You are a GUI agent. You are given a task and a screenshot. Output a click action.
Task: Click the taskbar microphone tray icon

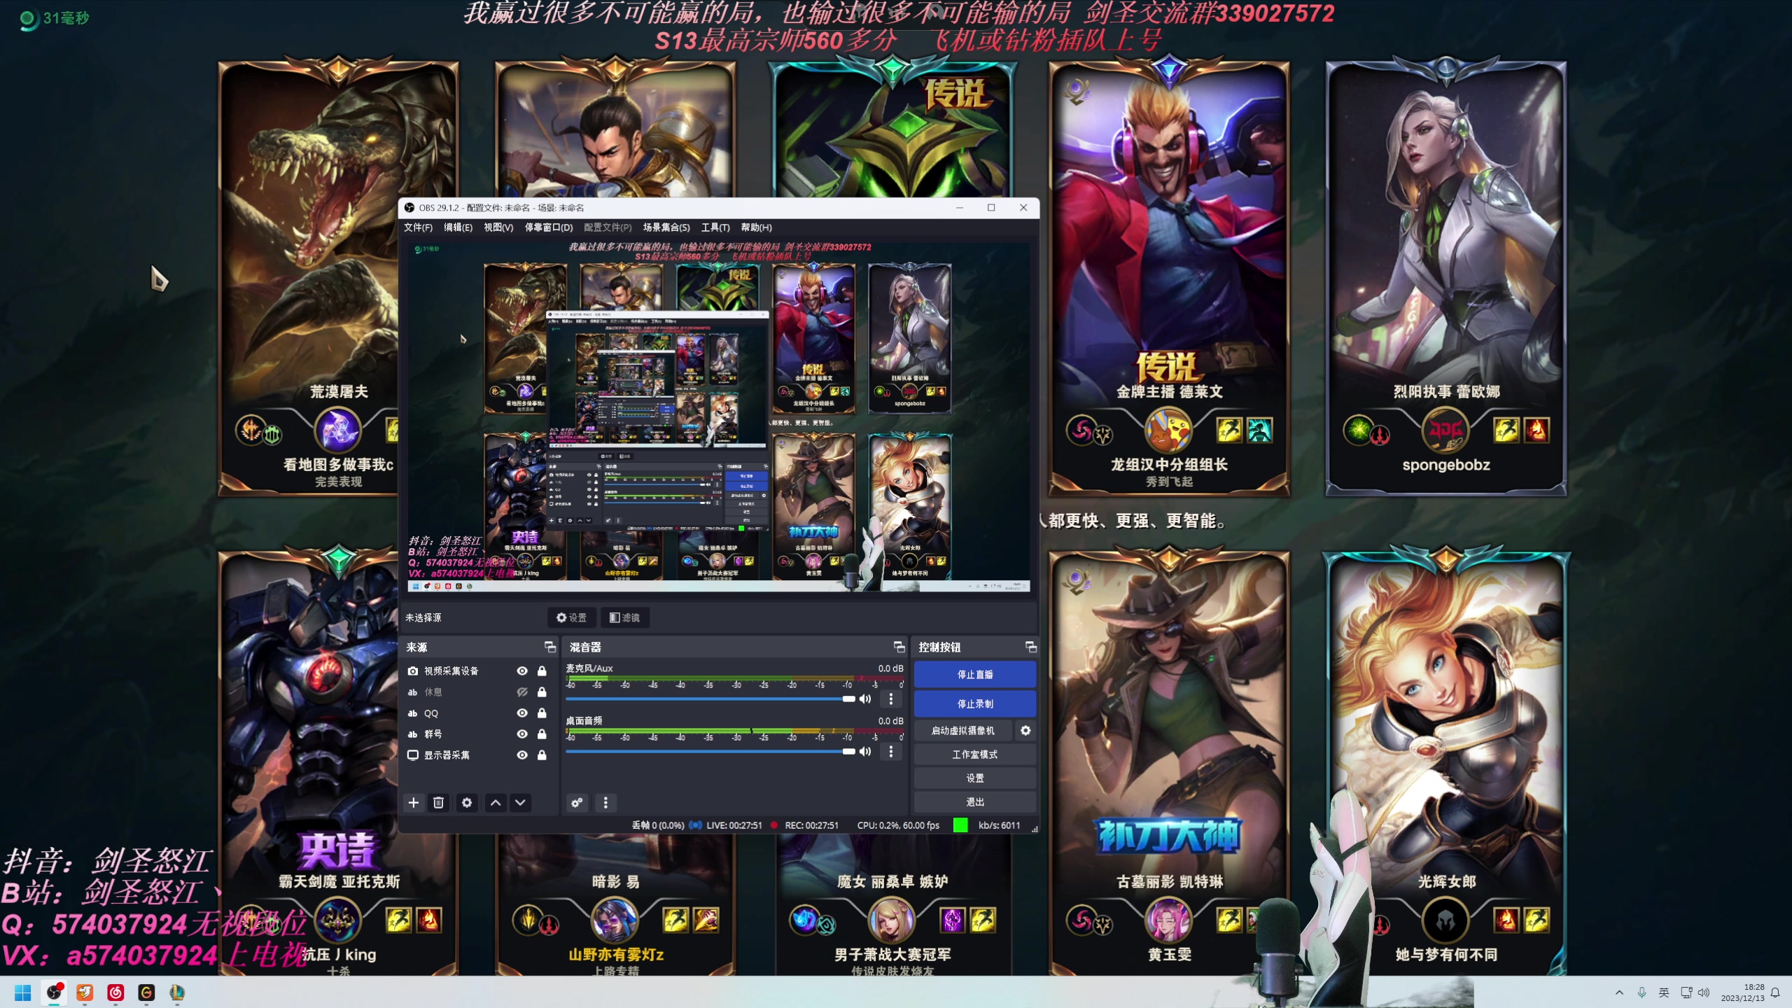pyautogui.click(x=1641, y=993)
